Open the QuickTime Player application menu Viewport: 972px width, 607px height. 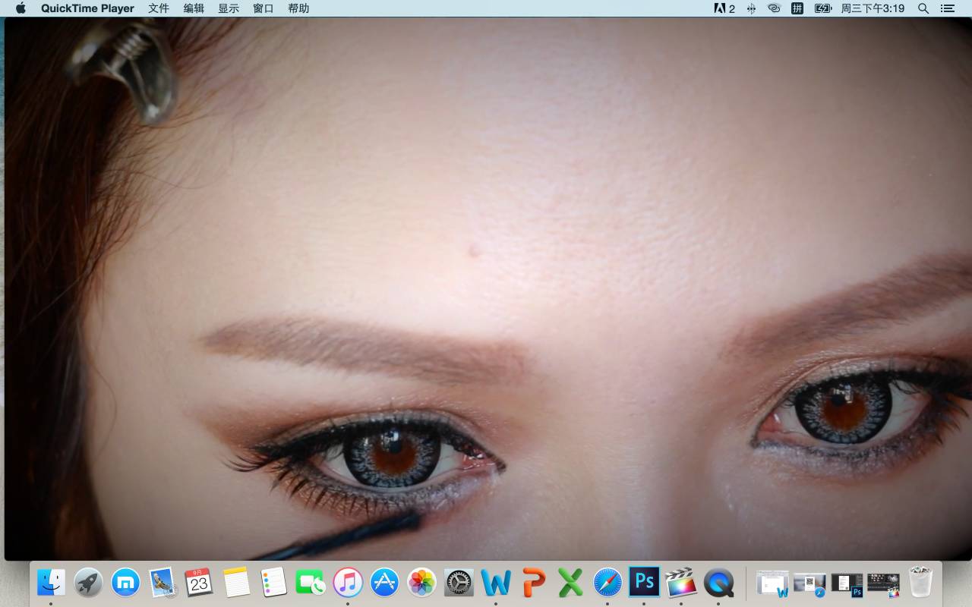87,8
